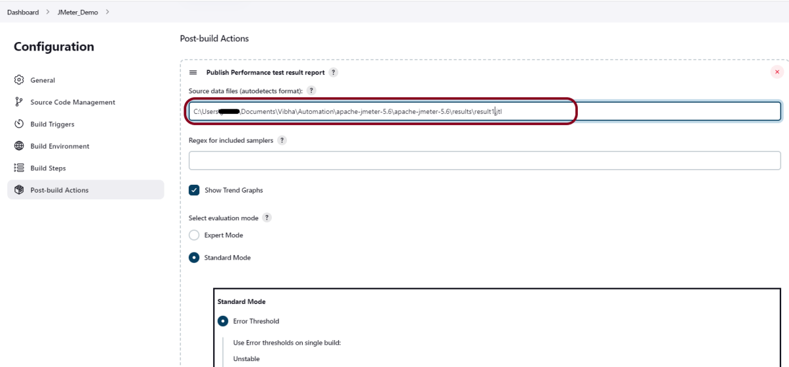Expand the breadcrumb chevron after Dashboard
Viewport: 789px width, 367px height.
click(47, 12)
